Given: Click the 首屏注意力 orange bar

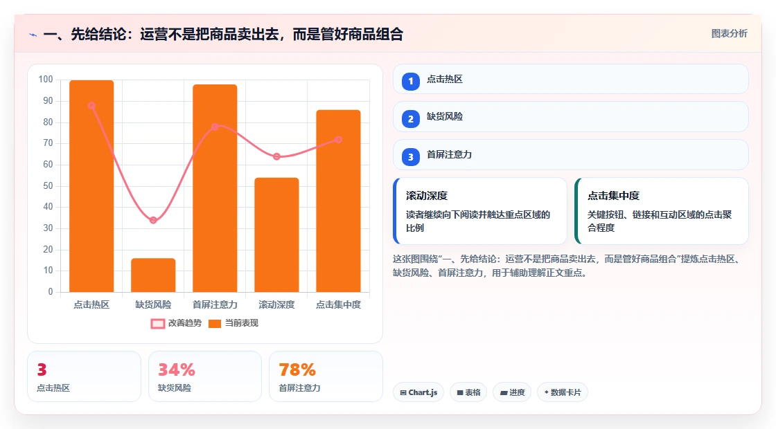Looking at the screenshot, I should (x=215, y=188).
